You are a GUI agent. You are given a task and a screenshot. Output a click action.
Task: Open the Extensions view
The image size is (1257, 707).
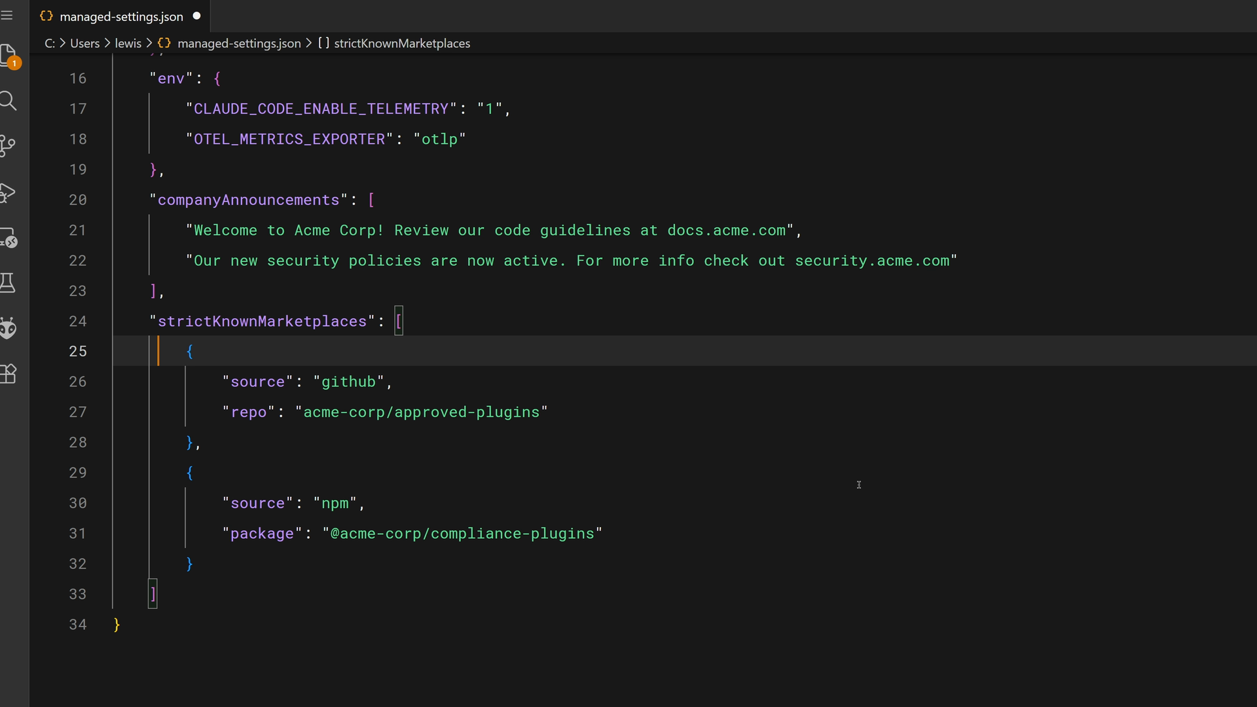point(9,373)
